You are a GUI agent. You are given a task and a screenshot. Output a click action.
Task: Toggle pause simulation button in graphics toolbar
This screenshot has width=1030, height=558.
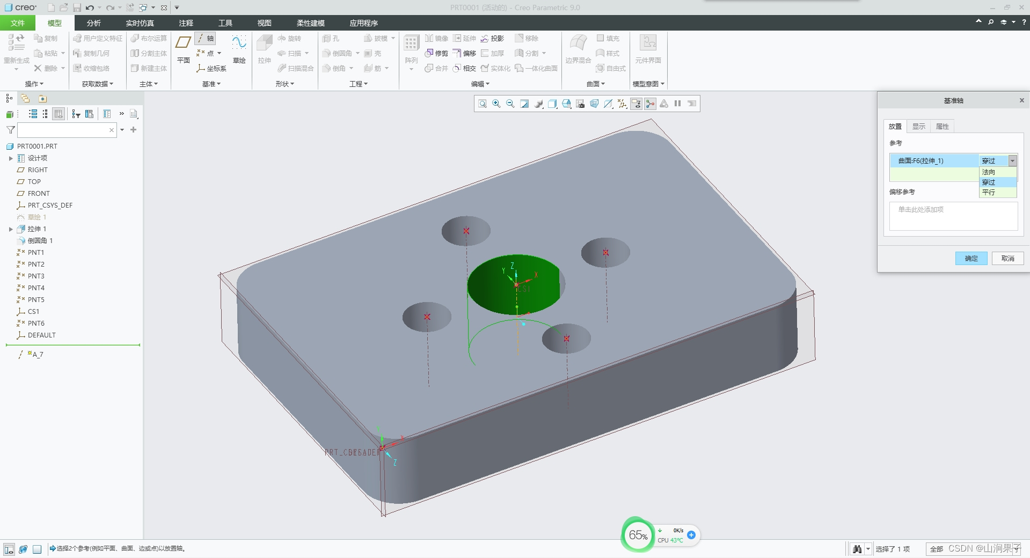tap(678, 104)
